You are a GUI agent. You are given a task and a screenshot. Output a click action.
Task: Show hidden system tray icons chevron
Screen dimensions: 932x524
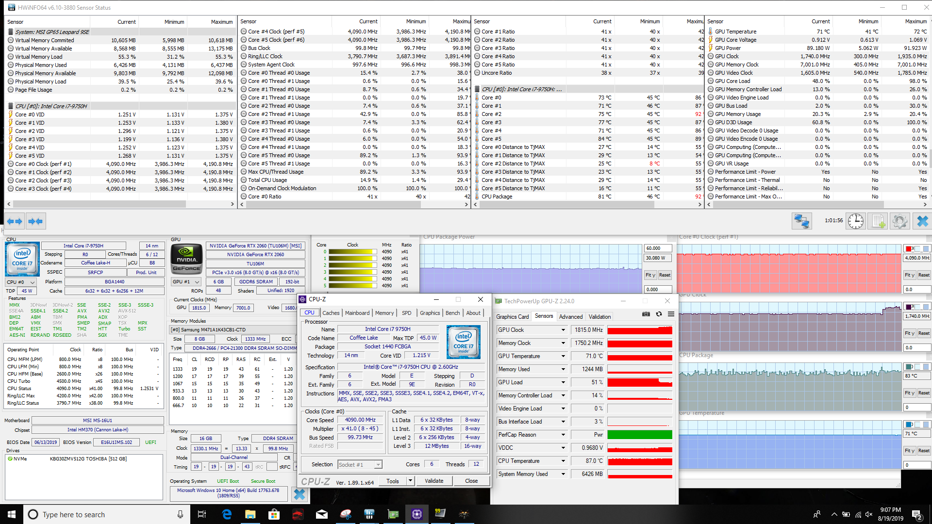click(x=834, y=514)
